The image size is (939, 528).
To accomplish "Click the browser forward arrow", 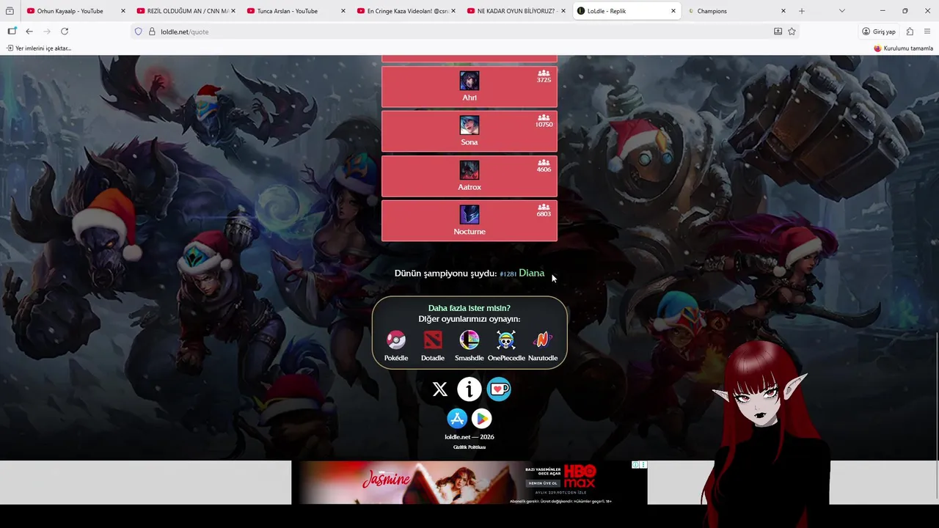I will [x=47, y=32].
